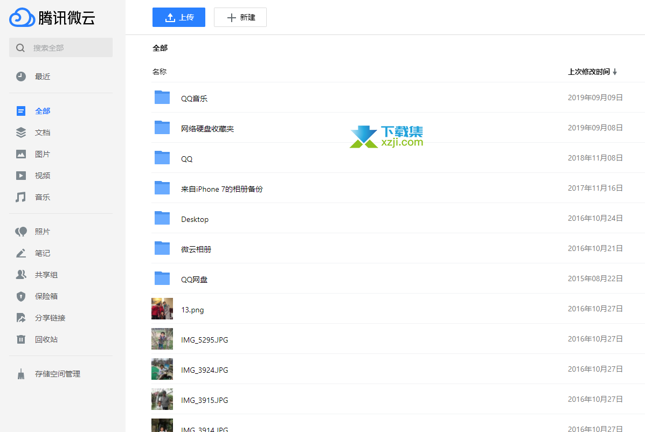Open 照片 section label

[x=43, y=232]
